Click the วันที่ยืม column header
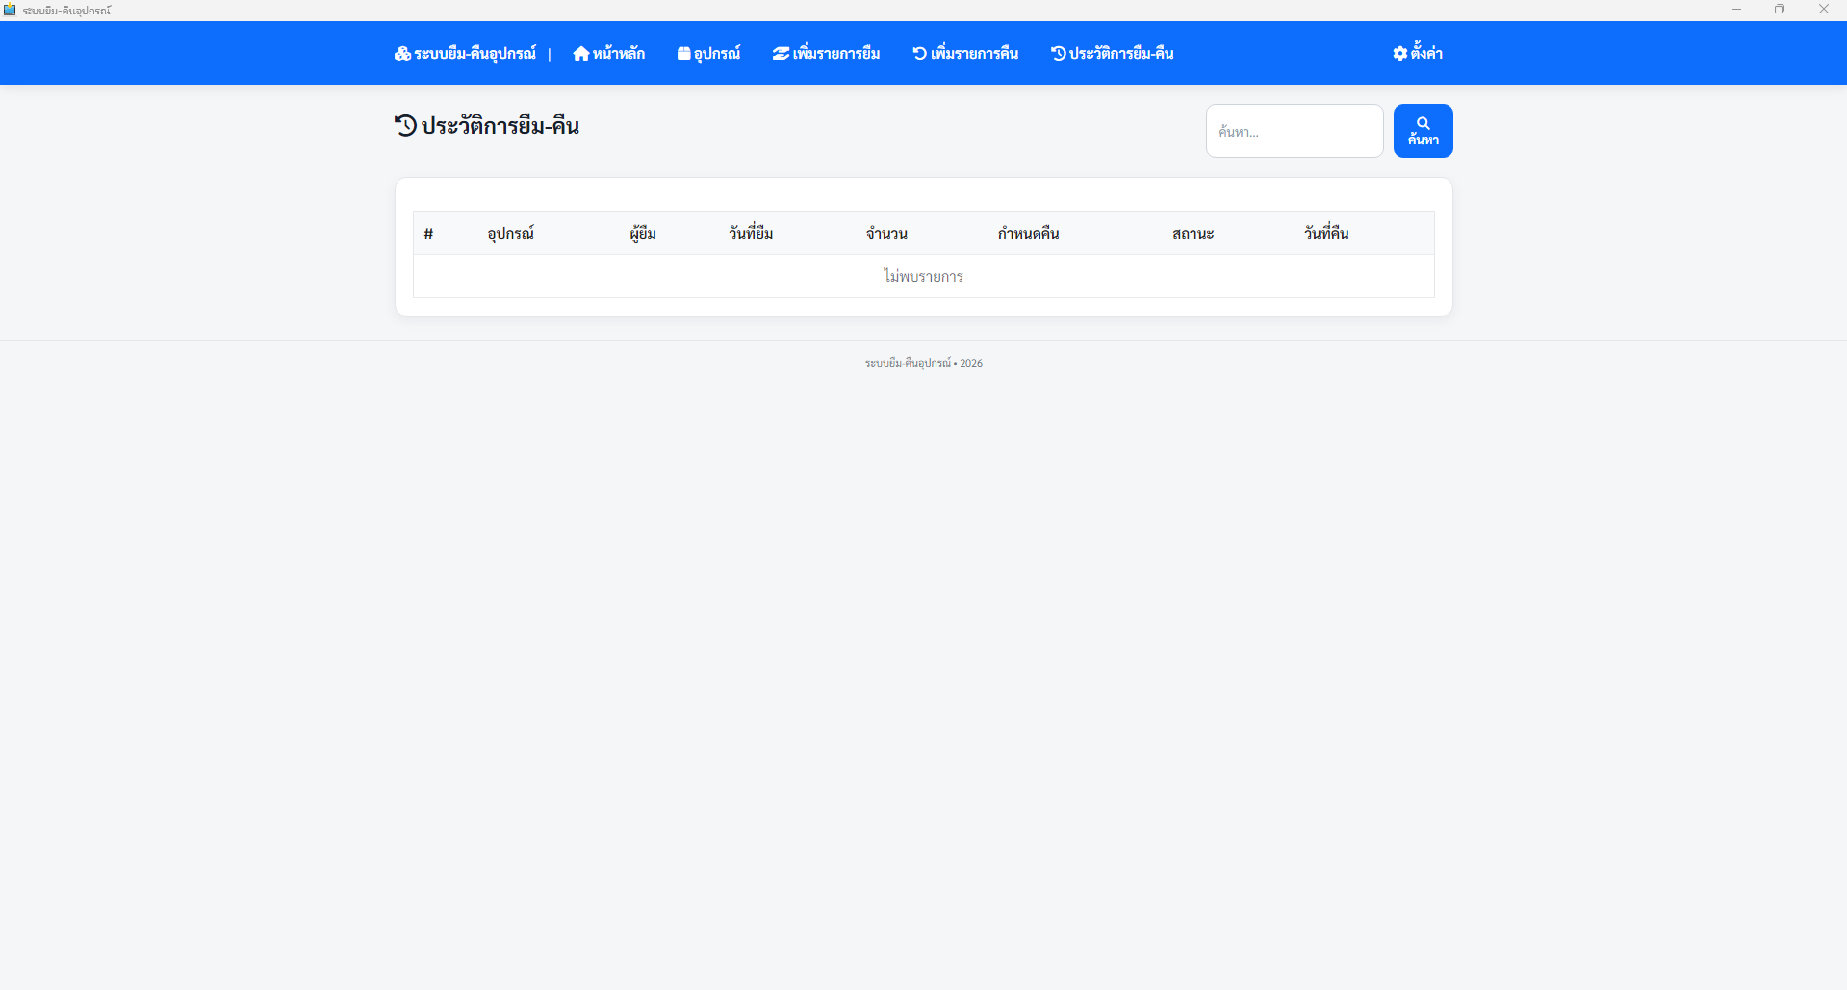This screenshot has height=990, width=1847. [x=751, y=234]
